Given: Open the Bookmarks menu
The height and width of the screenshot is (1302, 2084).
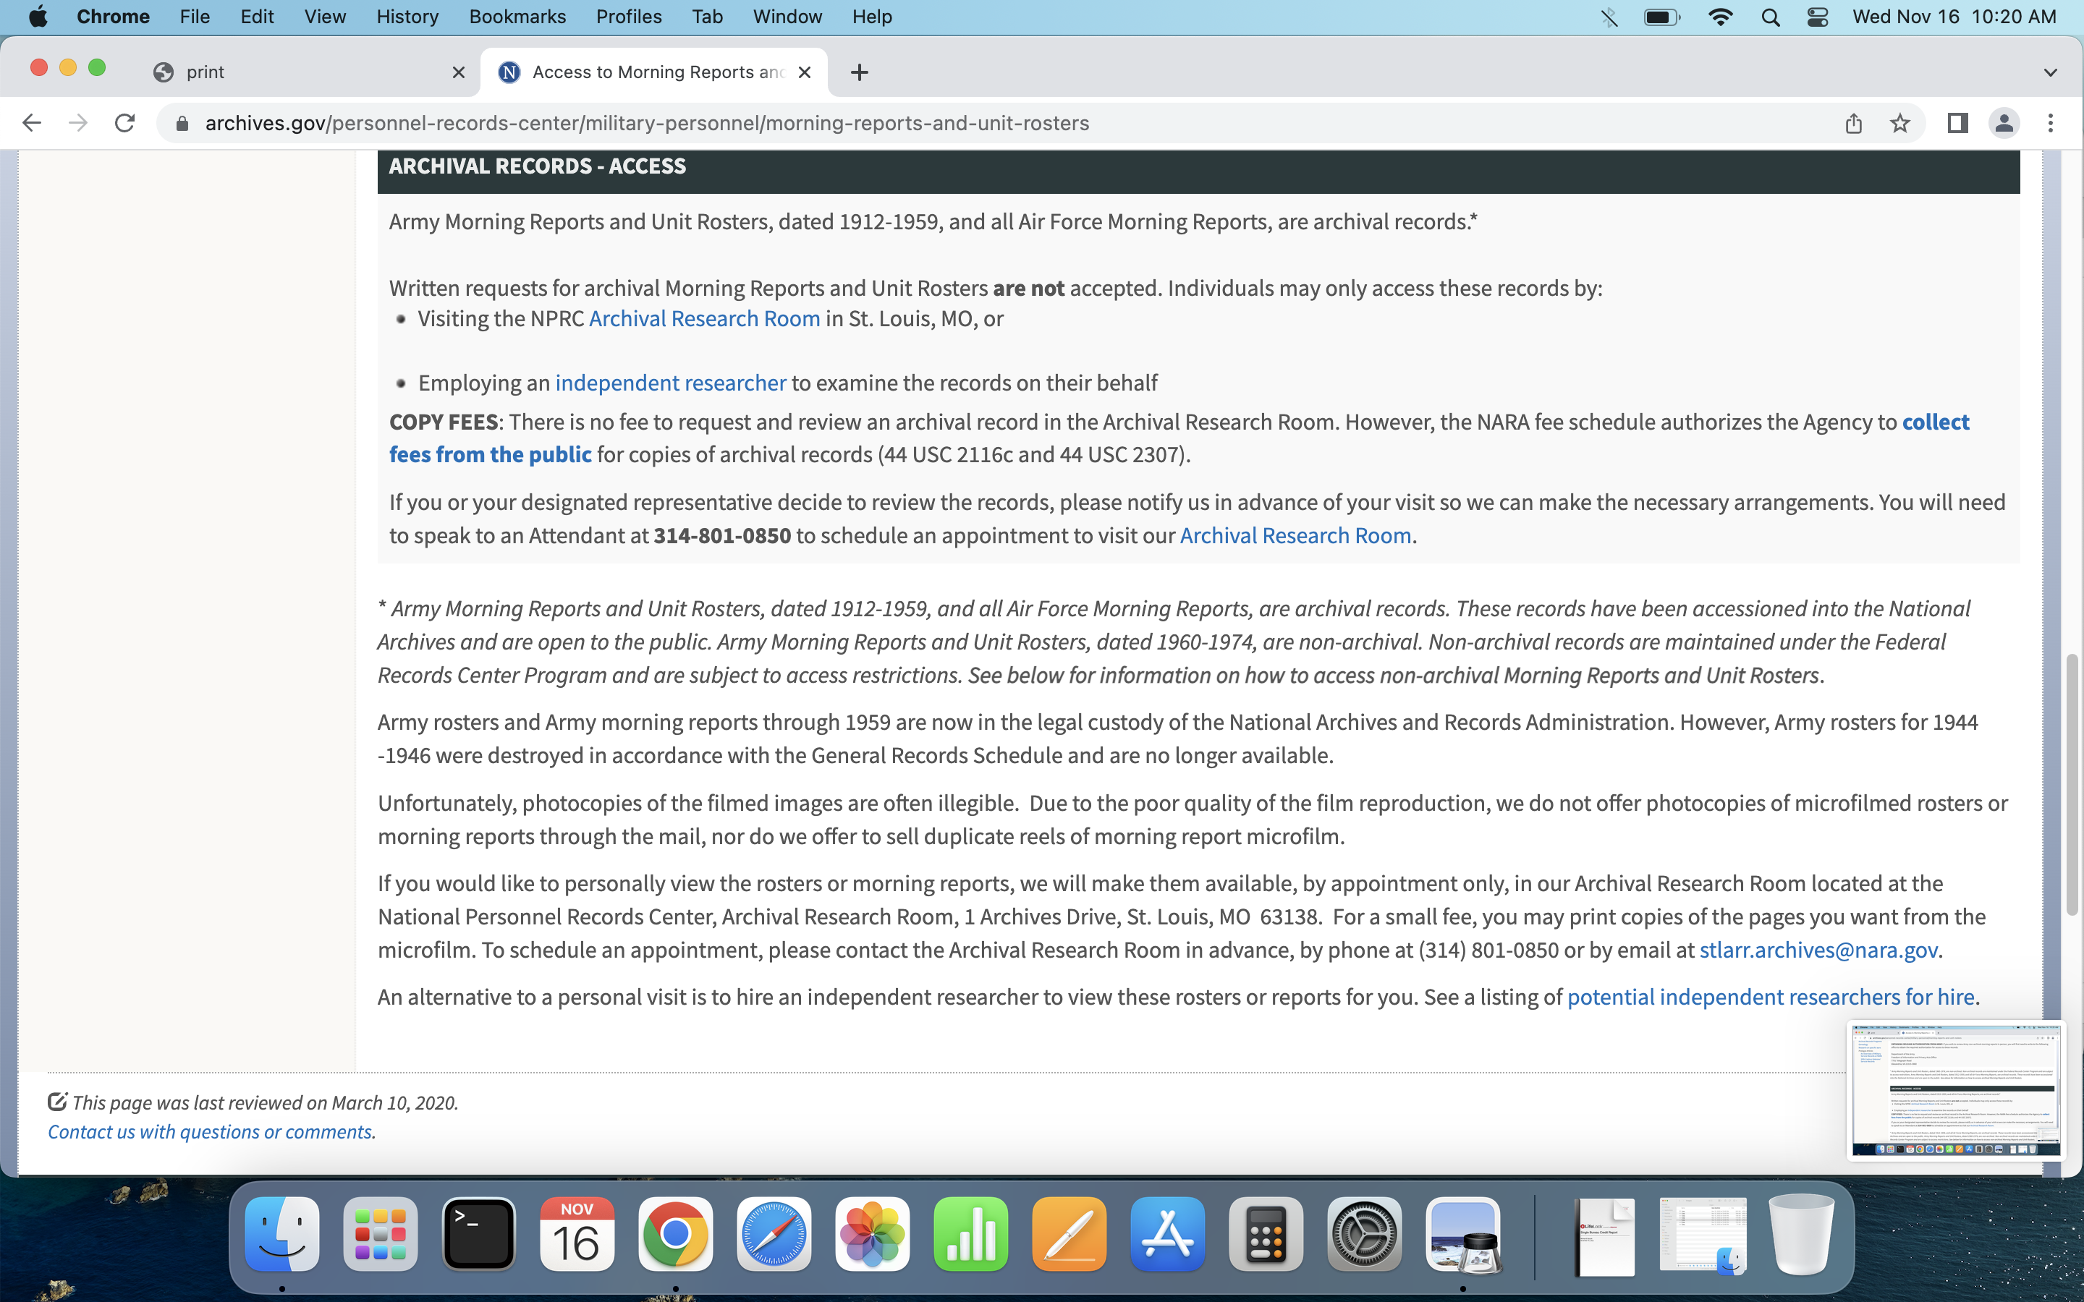Looking at the screenshot, I should (x=517, y=17).
